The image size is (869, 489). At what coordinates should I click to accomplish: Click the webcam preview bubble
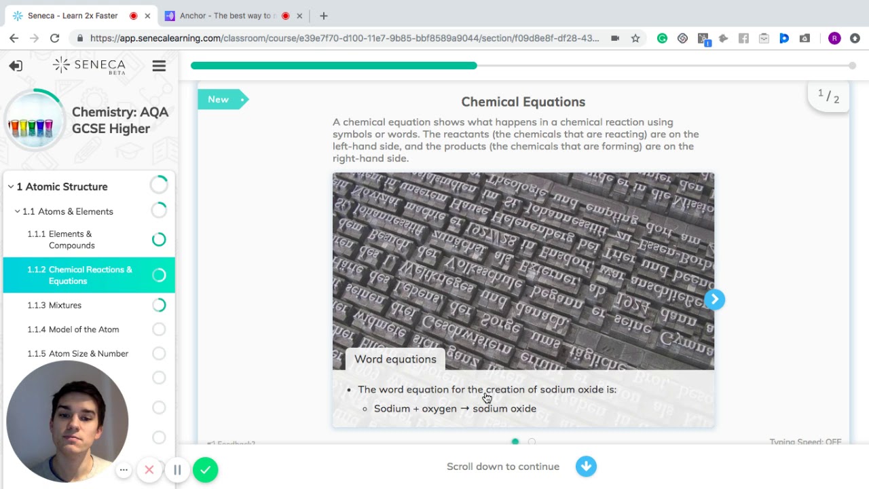click(x=67, y=421)
